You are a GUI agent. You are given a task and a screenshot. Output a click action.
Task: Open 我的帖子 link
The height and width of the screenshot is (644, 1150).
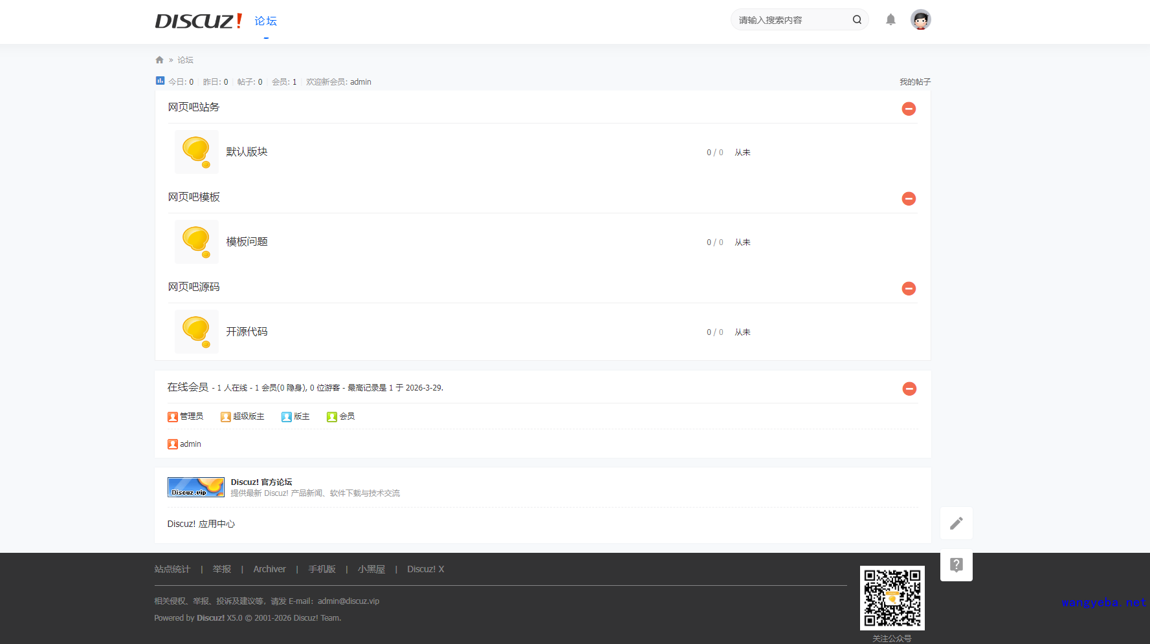pyautogui.click(x=914, y=82)
